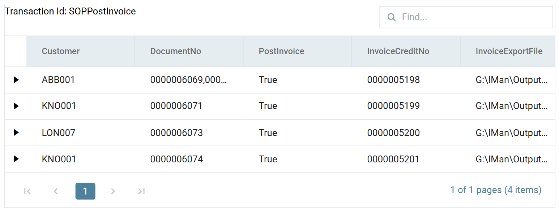The image size is (559, 223).
Task: Click the '1 of 1 pages (4 items)' summary
Action: click(x=496, y=190)
